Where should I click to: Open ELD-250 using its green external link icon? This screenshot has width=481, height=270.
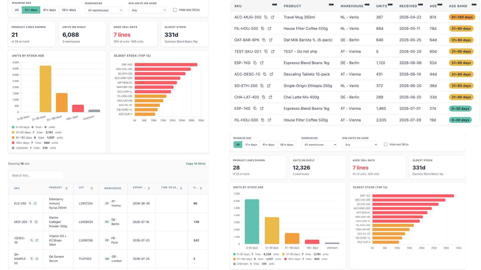tap(35, 203)
